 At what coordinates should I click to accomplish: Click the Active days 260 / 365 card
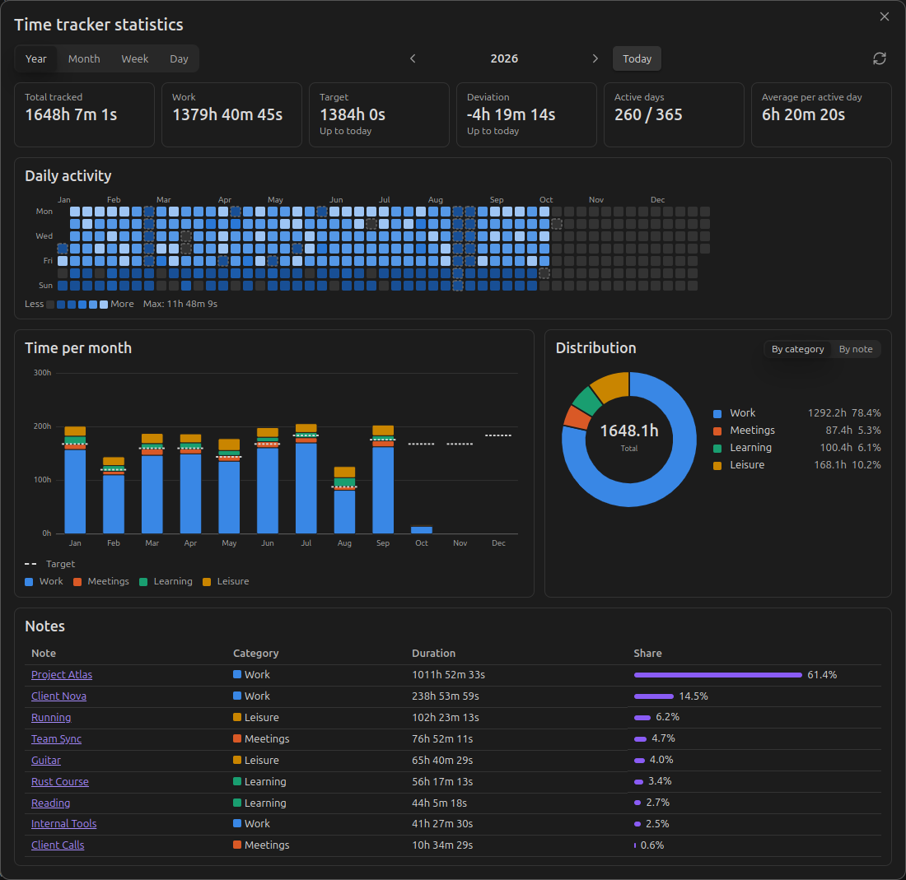tap(674, 115)
